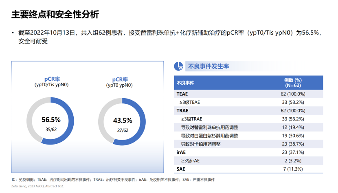Select the ≥3级TRAE row label
338x193 pixels.
click(x=192, y=119)
